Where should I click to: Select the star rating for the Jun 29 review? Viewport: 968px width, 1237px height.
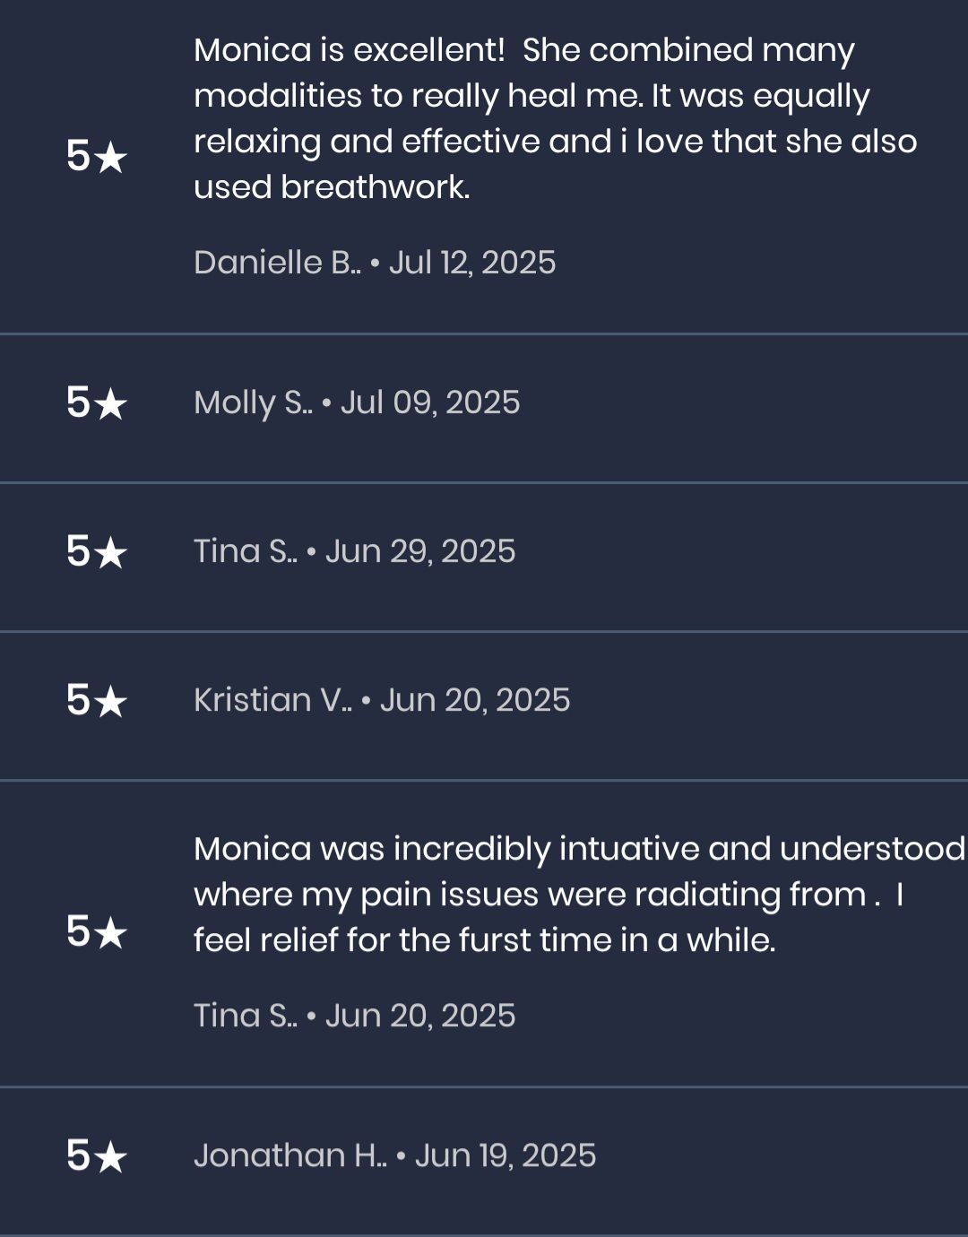97,552
